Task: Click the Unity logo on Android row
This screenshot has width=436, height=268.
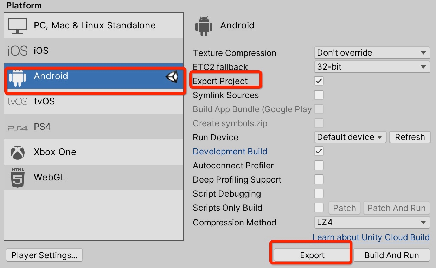Action: coord(172,77)
